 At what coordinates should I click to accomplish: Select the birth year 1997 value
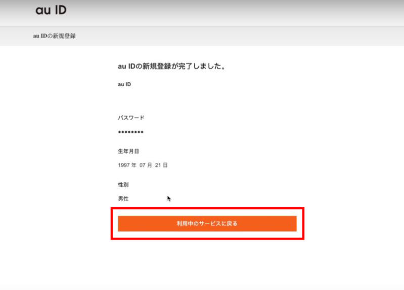coord(124,165)
